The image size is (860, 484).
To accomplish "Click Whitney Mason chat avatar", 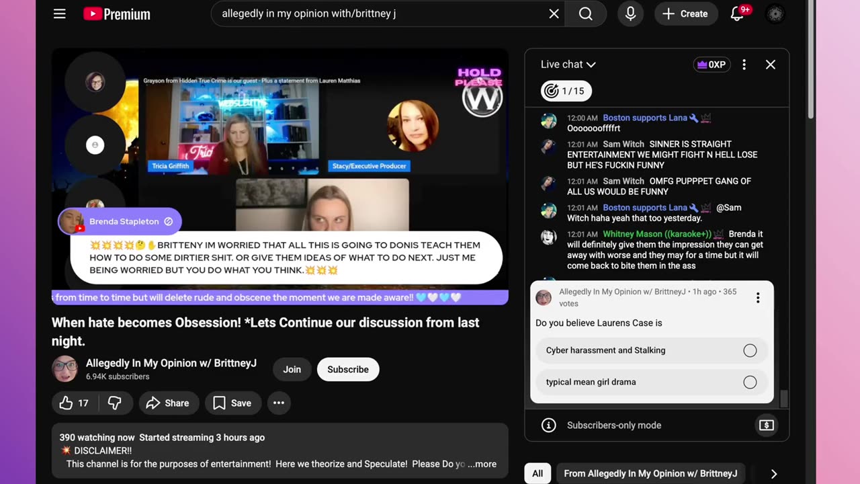I will coord(549,237).
